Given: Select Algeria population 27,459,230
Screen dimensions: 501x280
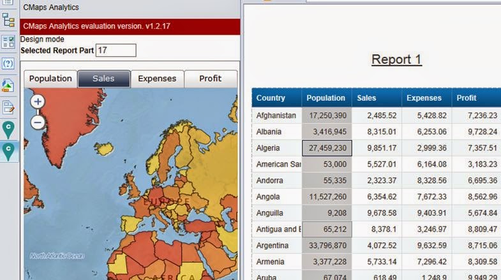Looking at the screenshot, I should pos(327,148).
